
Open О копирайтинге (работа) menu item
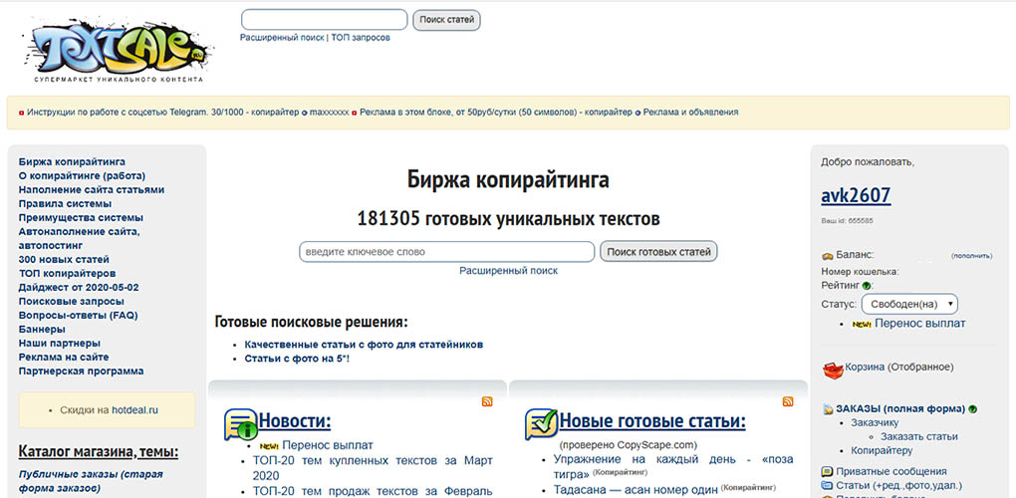(83, 175)
